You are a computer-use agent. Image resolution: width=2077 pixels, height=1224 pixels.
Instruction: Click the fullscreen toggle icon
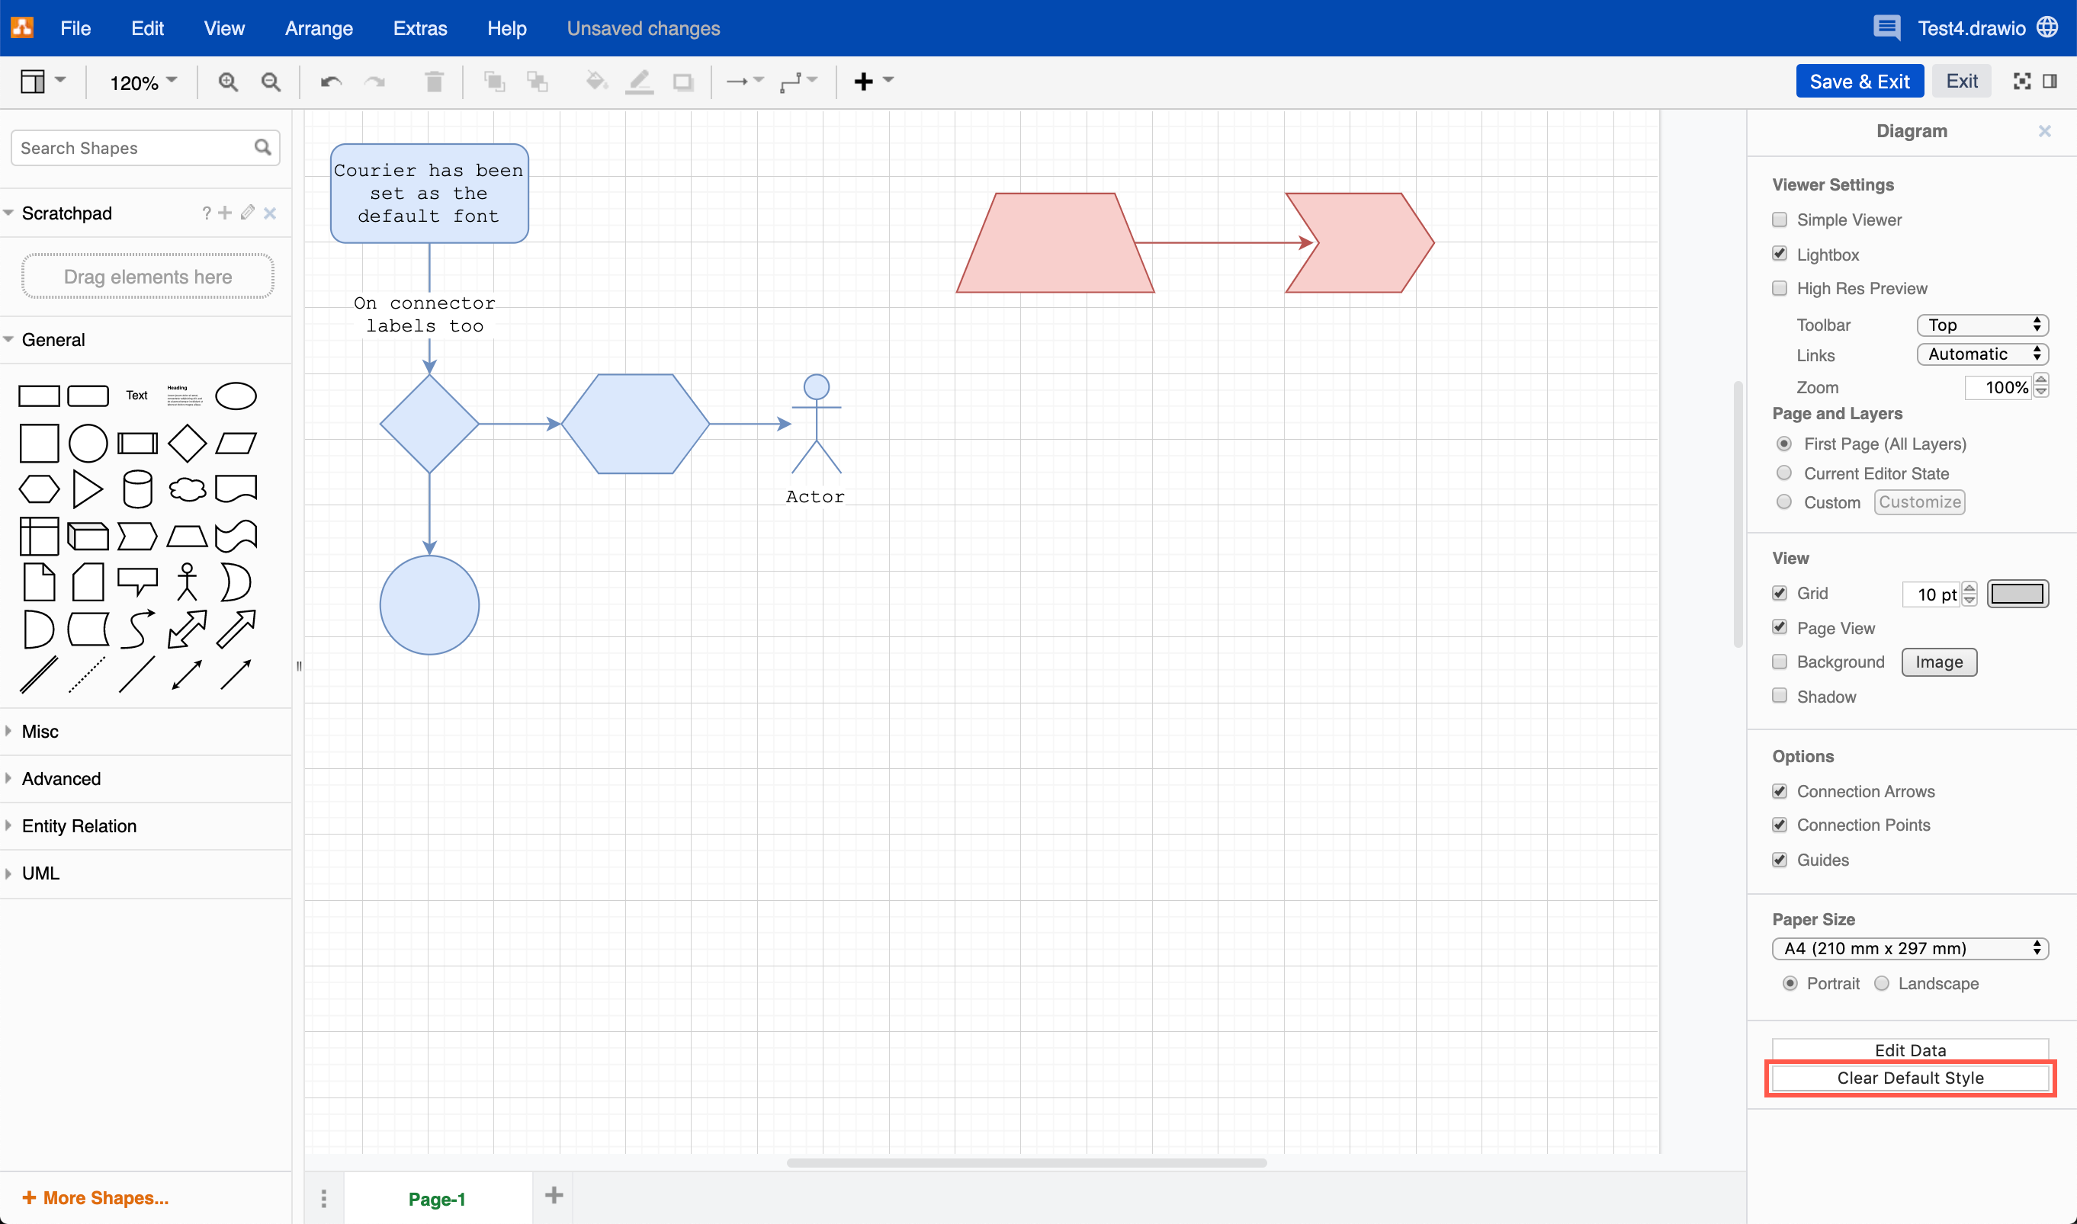[x=2021, y=81]
